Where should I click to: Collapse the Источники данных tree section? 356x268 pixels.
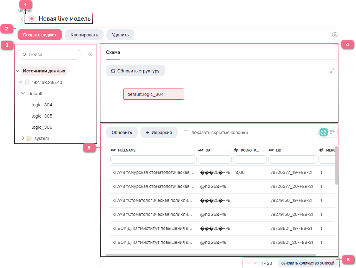18,71
